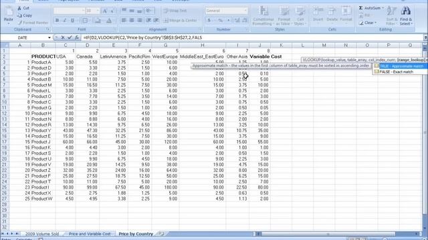Confirm the formula with the checkmark icon
This screenshot has height=240, width=428.
pos(70,37)
